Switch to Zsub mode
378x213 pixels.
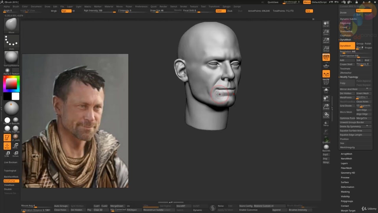pos(230,11)
